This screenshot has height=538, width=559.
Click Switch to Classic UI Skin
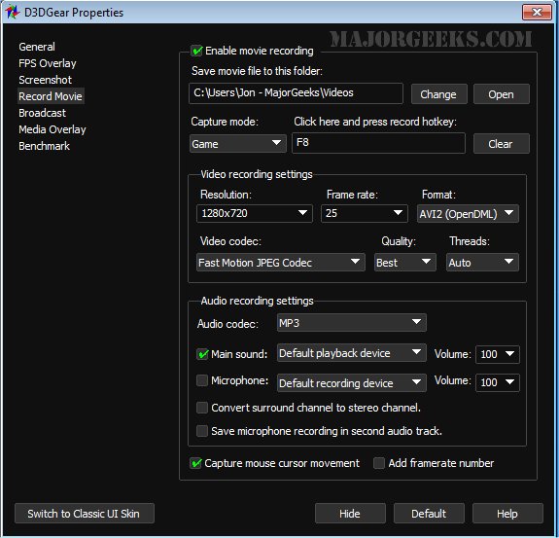[x=85, y=514]
